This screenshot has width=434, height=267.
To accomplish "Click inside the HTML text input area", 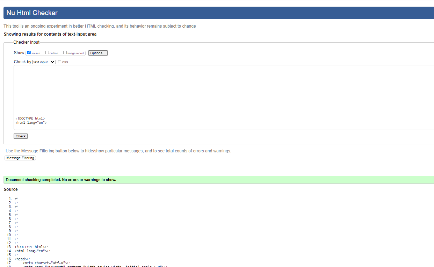I will pyautogui.click(x=224, y=98).
